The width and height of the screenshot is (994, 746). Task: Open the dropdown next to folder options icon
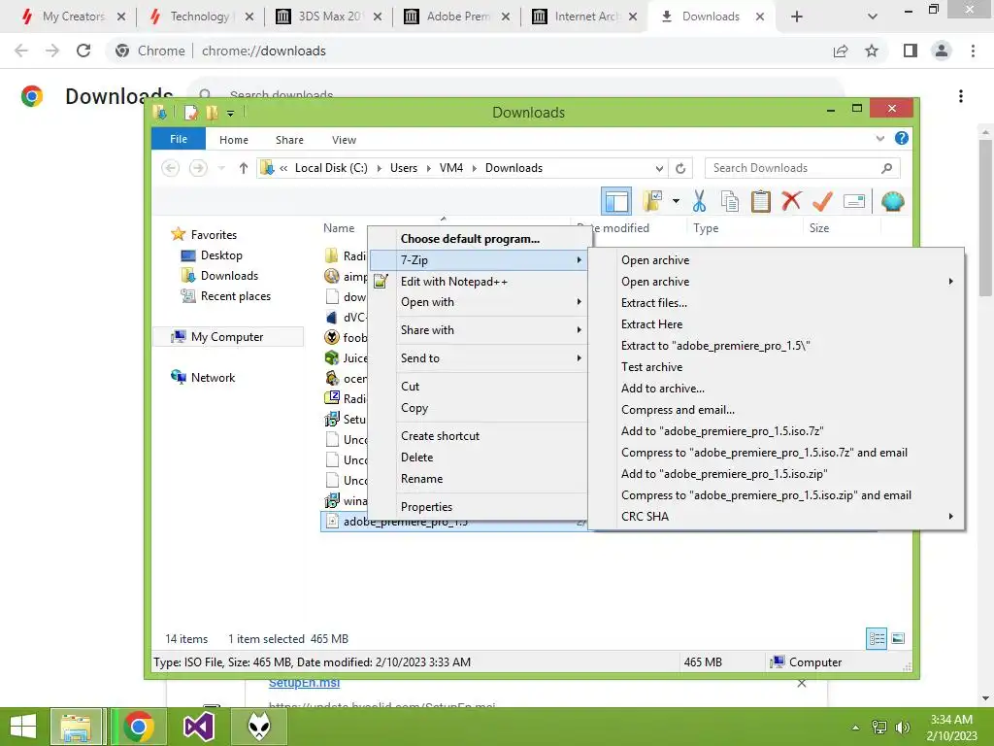(x=676, y=202)
